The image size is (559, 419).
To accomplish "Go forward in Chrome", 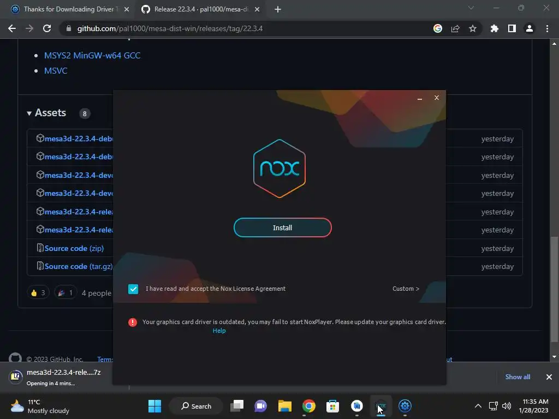I will [x=29, y=28].
